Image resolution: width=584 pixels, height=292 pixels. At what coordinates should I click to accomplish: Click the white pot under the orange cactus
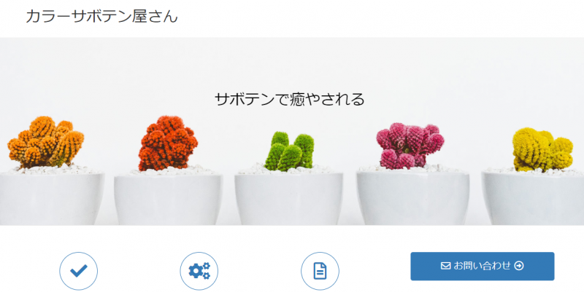[51, 199]
